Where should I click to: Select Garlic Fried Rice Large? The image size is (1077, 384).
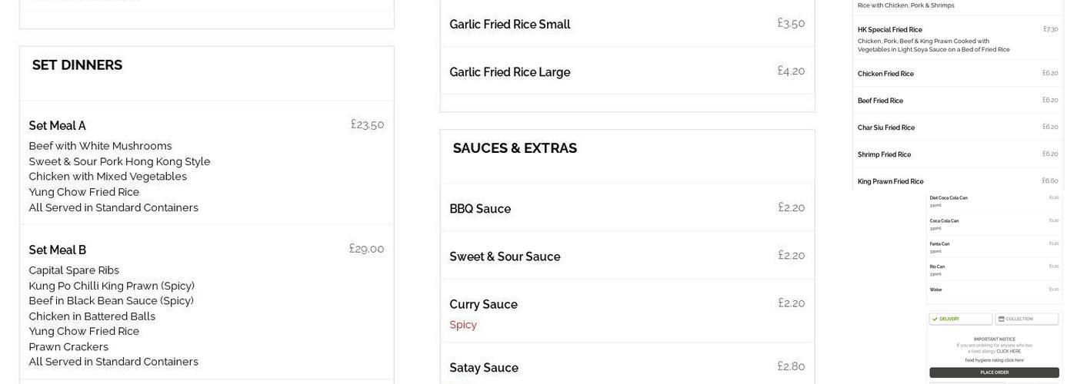(627, 72)
